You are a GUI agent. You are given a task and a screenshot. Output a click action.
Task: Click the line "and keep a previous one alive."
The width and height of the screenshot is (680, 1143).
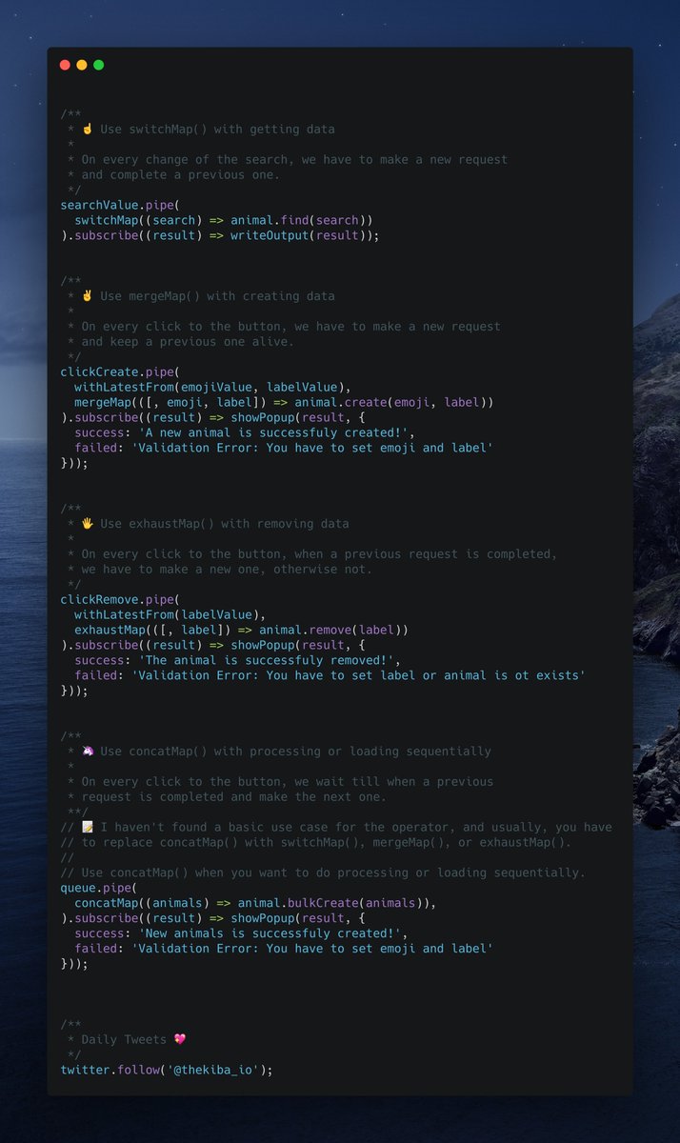pos(188,341)
